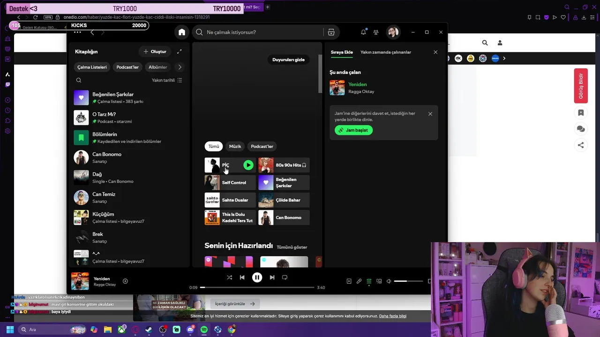The image size is (600, 337).
Task: Click bookmark icon on onedio right sidebar
Action: coord(581,113)
